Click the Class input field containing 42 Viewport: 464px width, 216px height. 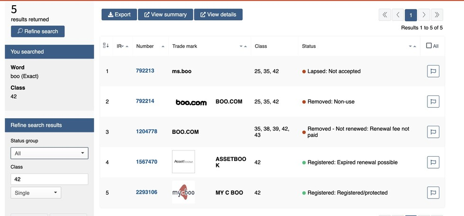click(49, 179)
